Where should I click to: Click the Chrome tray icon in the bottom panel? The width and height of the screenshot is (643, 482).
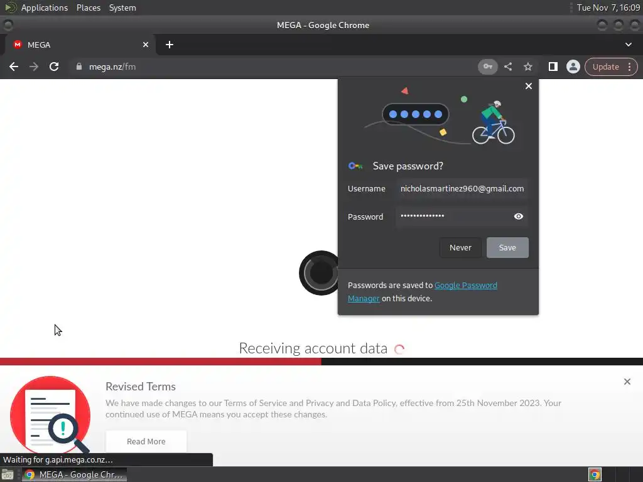point(595,474)
